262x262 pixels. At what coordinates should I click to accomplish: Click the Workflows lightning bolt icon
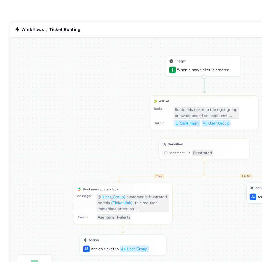click(x=17, y=29)
